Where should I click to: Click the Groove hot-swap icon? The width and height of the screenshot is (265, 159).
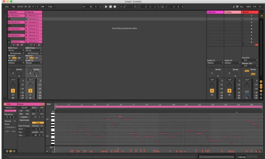point(15,121)
